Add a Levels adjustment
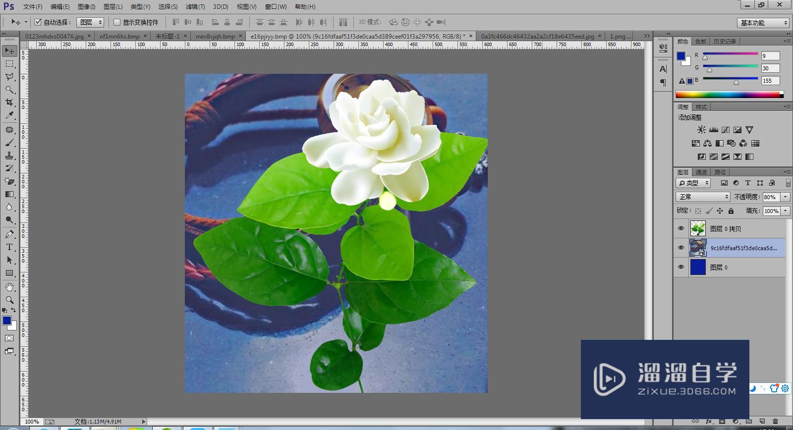 tap(713, 130)
